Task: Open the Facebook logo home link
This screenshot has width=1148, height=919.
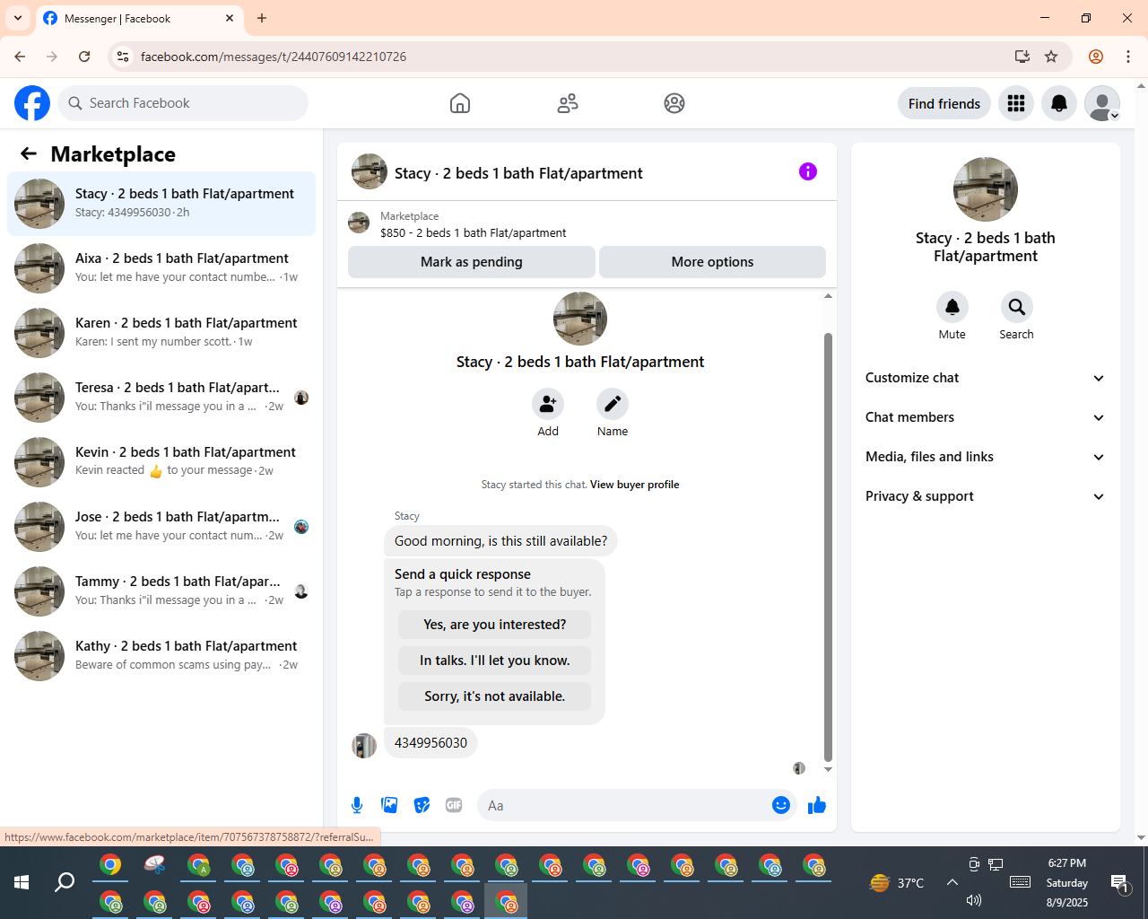Action: 32,103
